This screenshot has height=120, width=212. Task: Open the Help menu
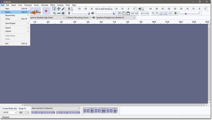[74, 5]
